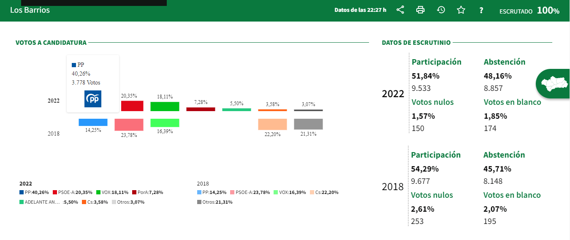Open the history clock icon
570x240 pixels.
click(441, 10)
